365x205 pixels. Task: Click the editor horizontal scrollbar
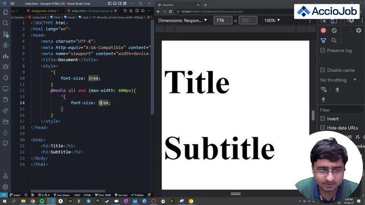(67, 191)
